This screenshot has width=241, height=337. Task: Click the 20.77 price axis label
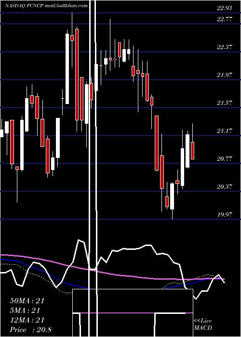(x=225, y=158)
